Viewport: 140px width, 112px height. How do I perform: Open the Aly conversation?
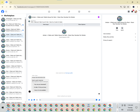coord(12,25)
